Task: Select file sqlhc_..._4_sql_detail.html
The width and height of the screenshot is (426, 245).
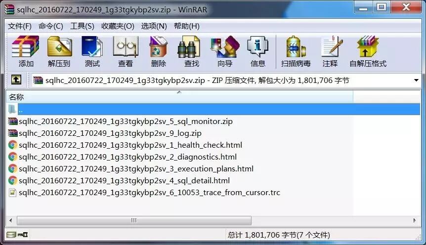Action: point(124,180)
